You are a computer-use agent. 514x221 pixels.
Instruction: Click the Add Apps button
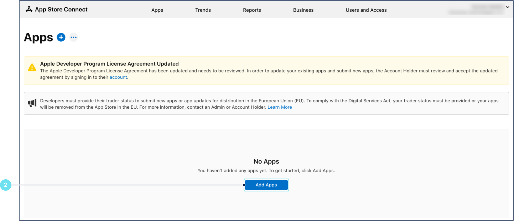click(266, 185)
